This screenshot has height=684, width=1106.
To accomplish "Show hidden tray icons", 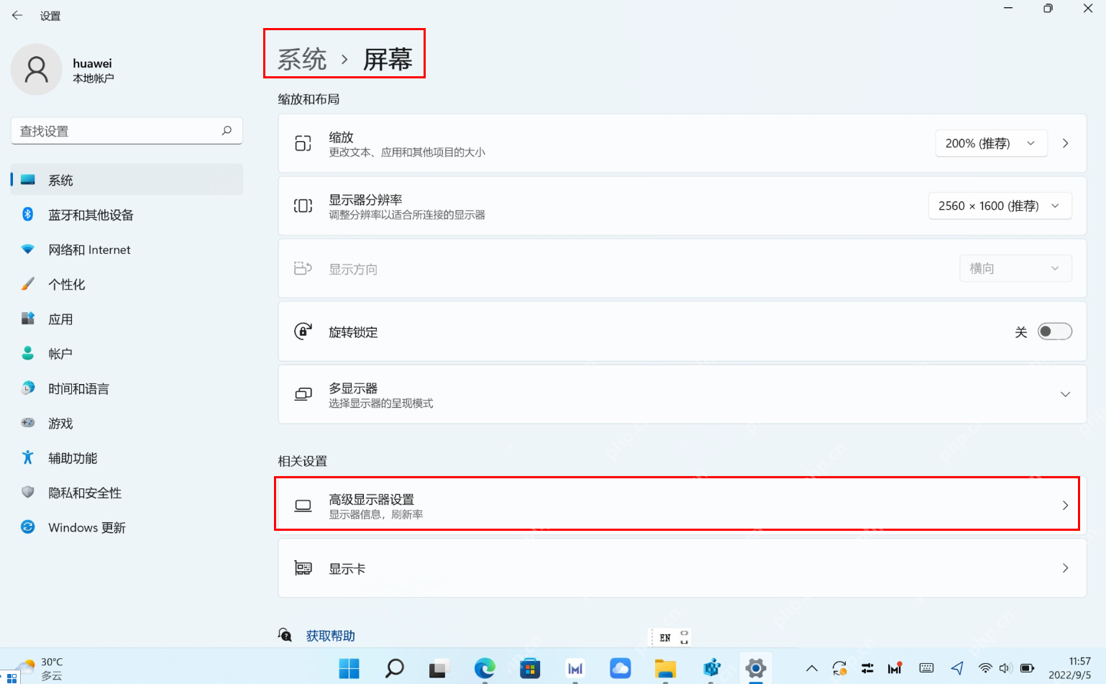I will (x=812, y=669).
